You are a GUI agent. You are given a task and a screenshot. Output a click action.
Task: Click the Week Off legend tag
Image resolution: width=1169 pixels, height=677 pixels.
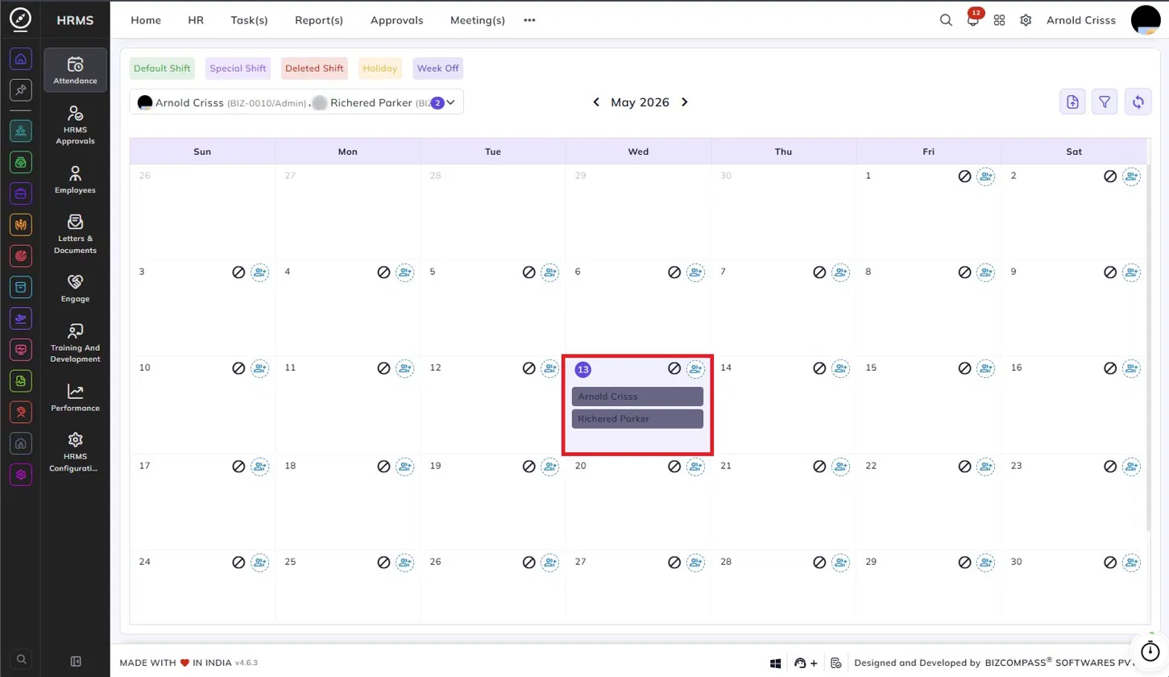pos(437,69)
